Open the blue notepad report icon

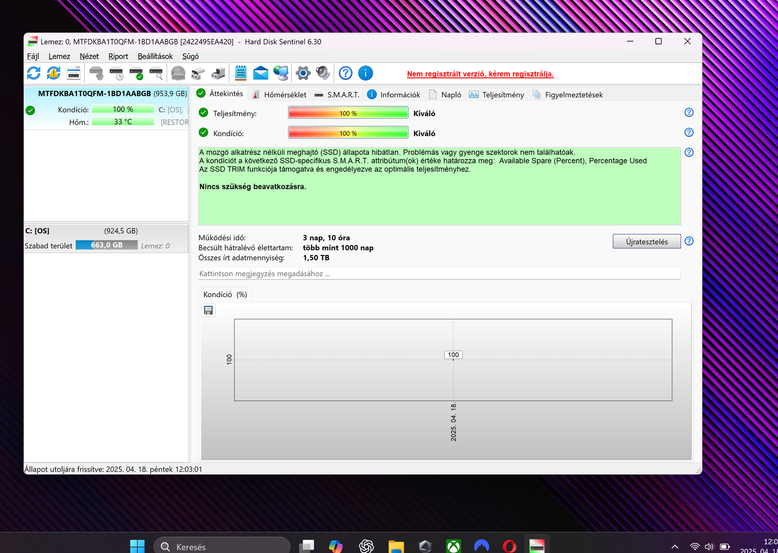[240, 73]
